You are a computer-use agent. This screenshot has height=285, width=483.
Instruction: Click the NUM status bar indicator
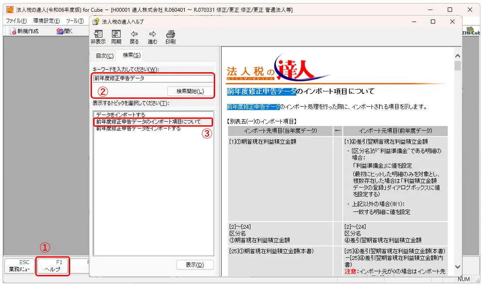coord(463,279)
